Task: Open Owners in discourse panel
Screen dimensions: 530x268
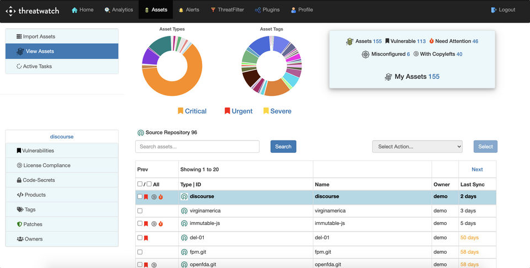Action: [62, 239]
